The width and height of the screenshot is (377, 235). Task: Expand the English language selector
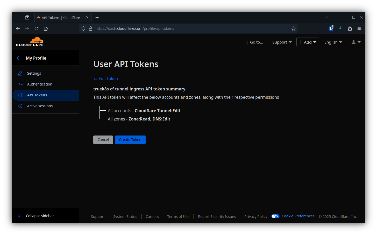click(333, 42)
